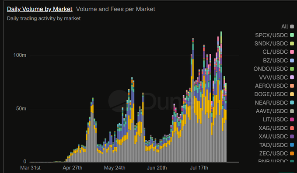Viewport: 297px width, 173px height.
Task: Open the Daily Volume by Market link
Action: click(x=40, y=9)
